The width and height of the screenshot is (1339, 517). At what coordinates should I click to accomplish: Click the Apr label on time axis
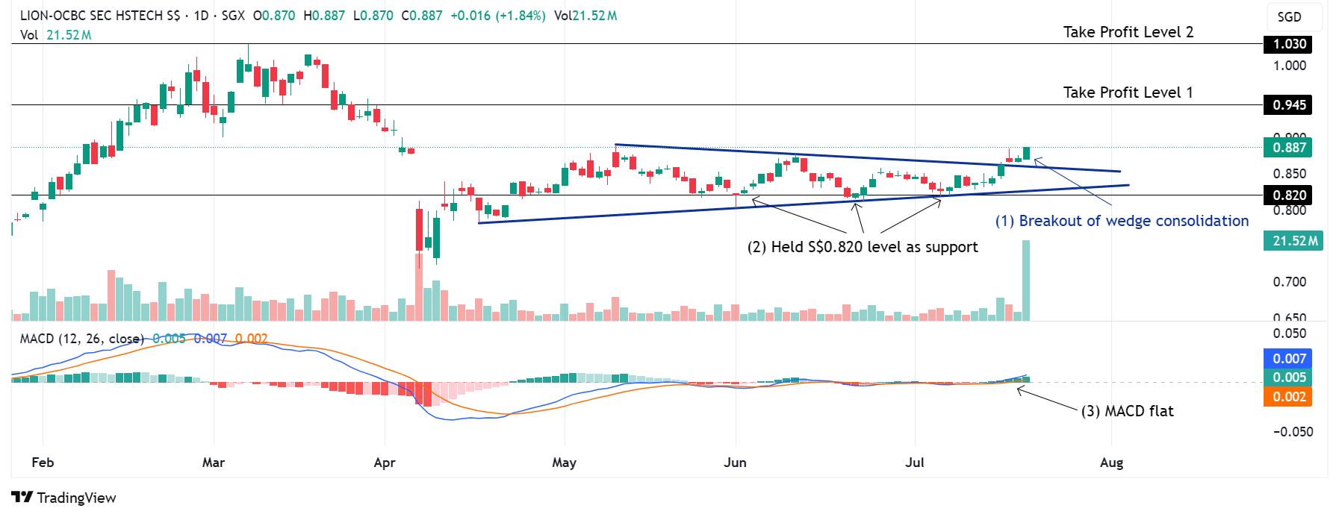tap(385, 463)
